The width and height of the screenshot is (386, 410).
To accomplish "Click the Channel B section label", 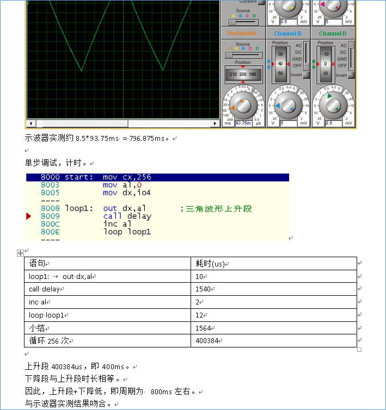I will tap(287, 34).
